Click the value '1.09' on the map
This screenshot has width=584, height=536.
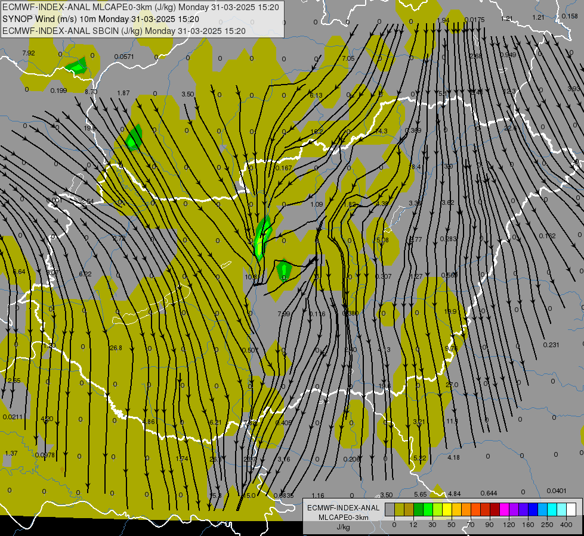(317, 204)
